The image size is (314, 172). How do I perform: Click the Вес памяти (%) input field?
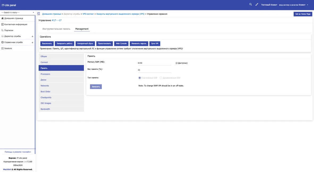pos(154,70)
